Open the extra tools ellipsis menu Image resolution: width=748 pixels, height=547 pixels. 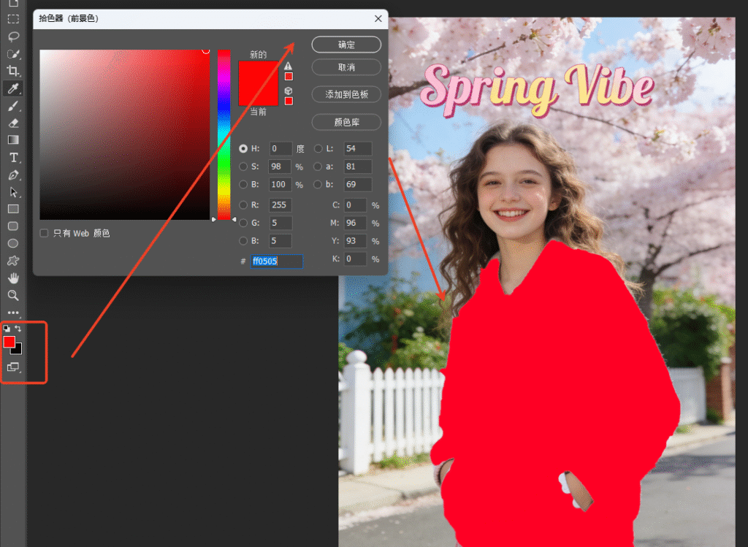13,313
